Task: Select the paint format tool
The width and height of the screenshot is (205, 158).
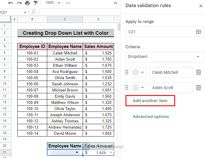Action: [35, 3]
